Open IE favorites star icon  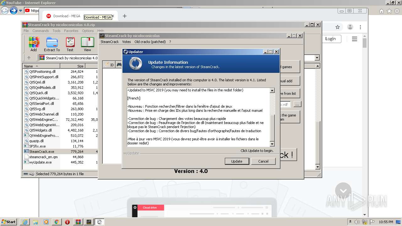click(389, 11)
